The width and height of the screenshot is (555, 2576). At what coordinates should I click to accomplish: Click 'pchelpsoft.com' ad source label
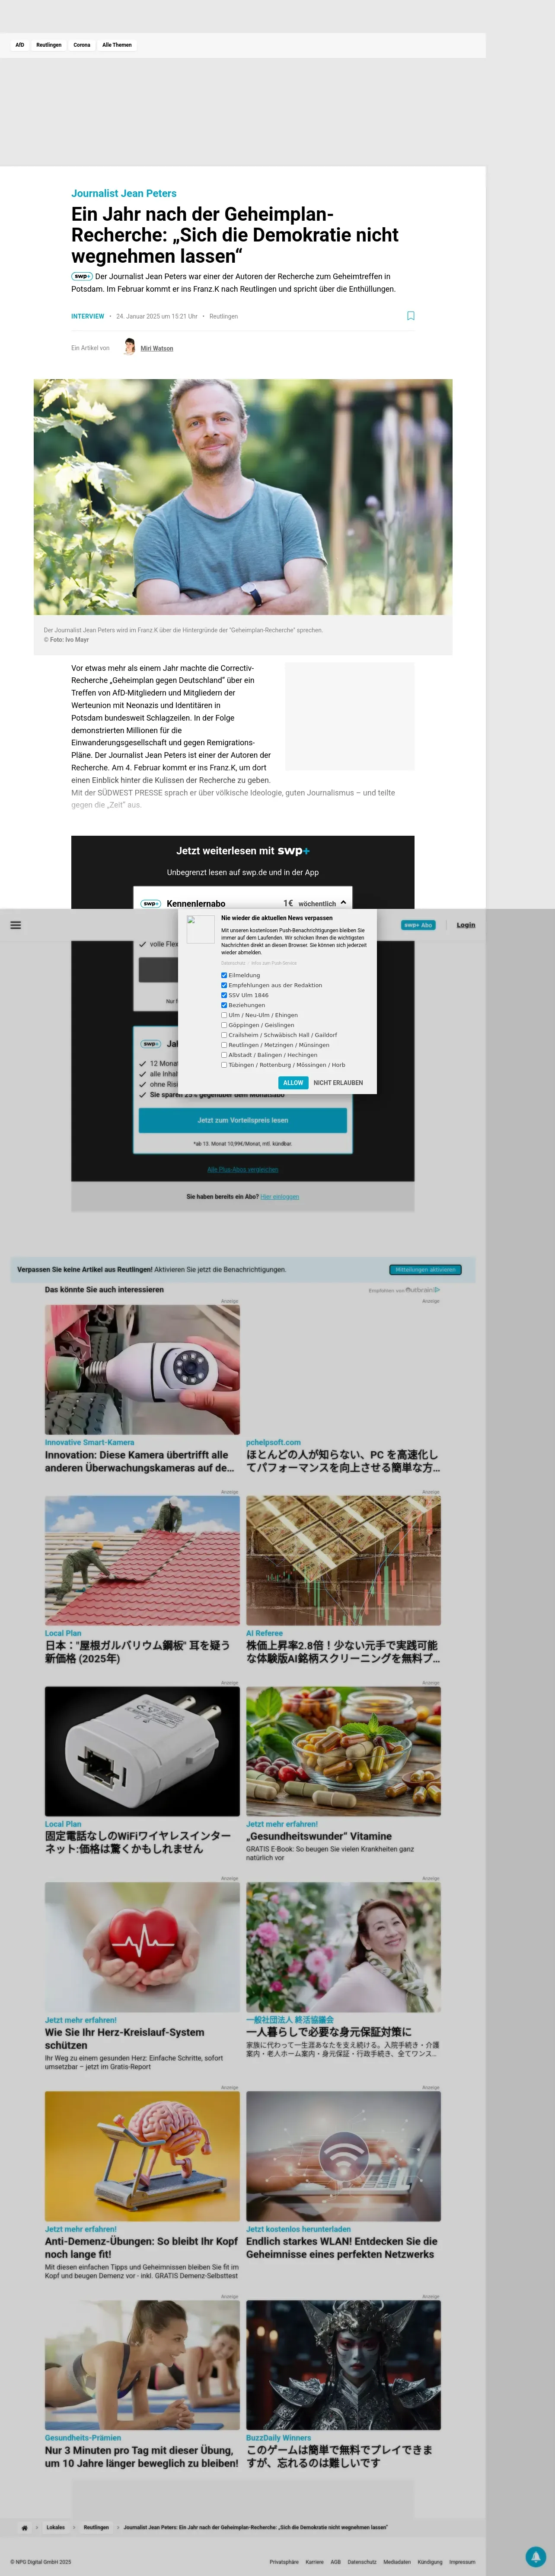[x=274, y=1442]
